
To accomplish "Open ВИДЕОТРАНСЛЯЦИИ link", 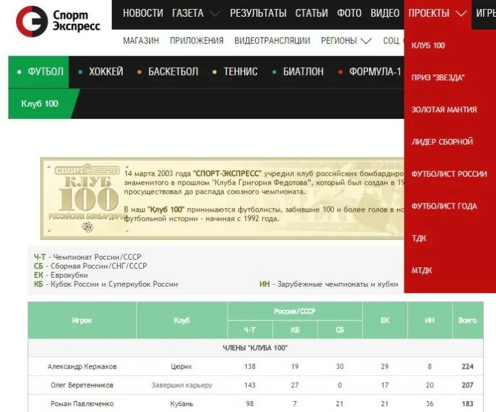I will (272, 41).
